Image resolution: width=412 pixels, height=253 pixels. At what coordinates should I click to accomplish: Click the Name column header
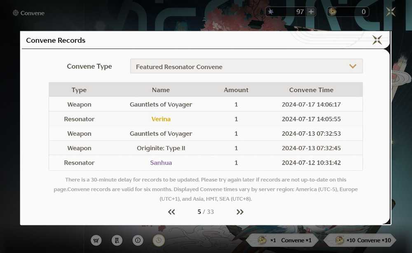(x=161, y=90)
